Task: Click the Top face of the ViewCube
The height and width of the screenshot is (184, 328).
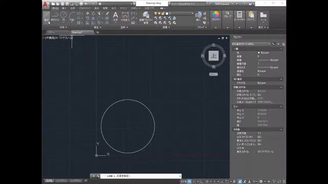Action: tap(214, 56)
